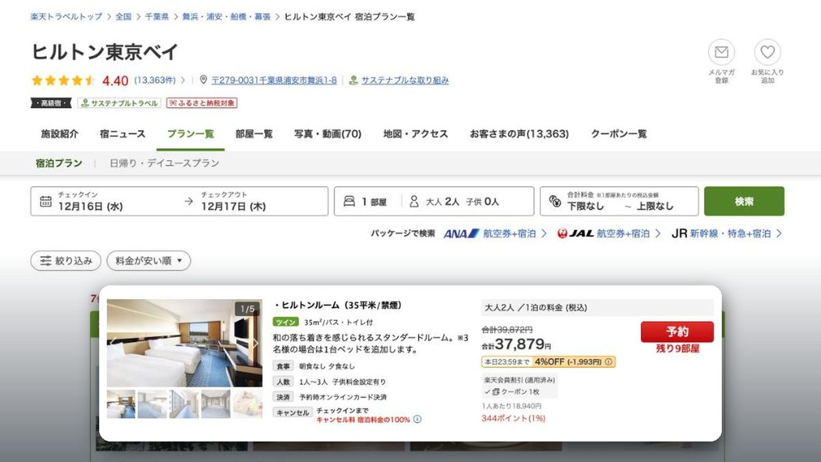Add hotel to favorites via heart icon
This screenshot has width=821, height=462.
pos(768,52)
